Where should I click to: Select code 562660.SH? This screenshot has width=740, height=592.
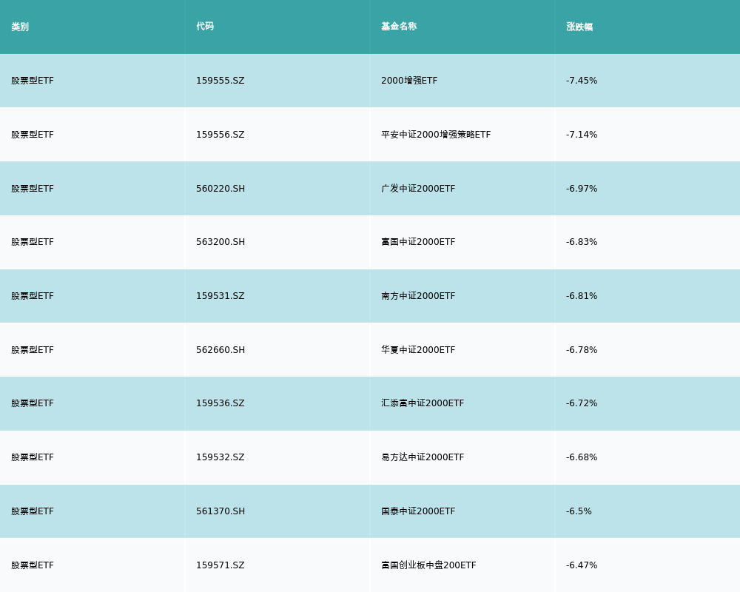tap(221, 350)
